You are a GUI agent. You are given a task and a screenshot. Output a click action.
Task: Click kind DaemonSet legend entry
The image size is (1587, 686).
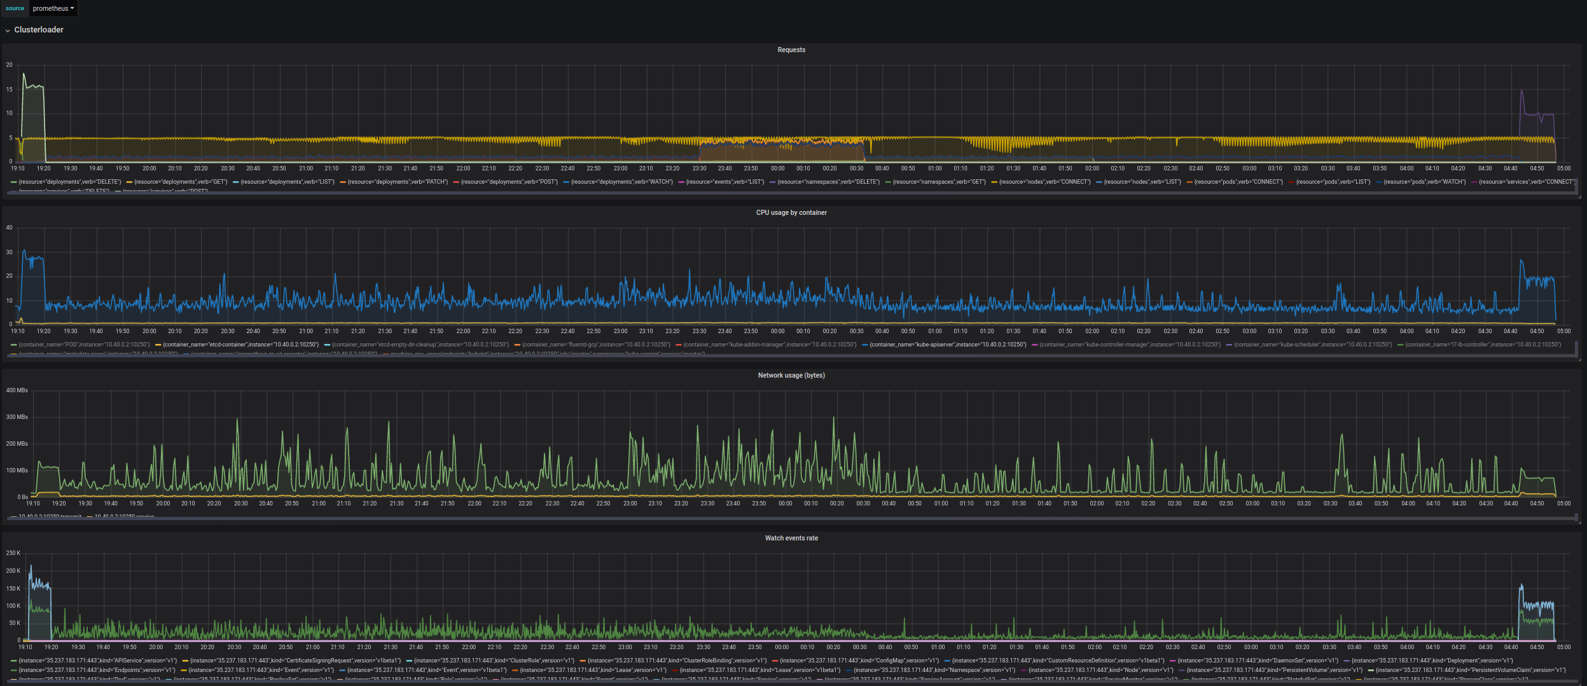[1258, 661]
